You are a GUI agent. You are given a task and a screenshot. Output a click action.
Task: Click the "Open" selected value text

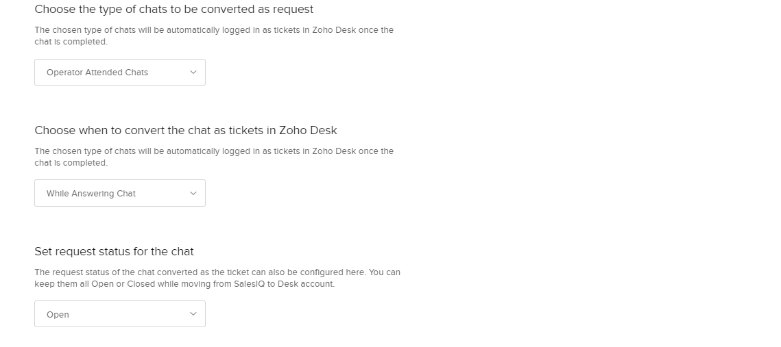[58, 315]
